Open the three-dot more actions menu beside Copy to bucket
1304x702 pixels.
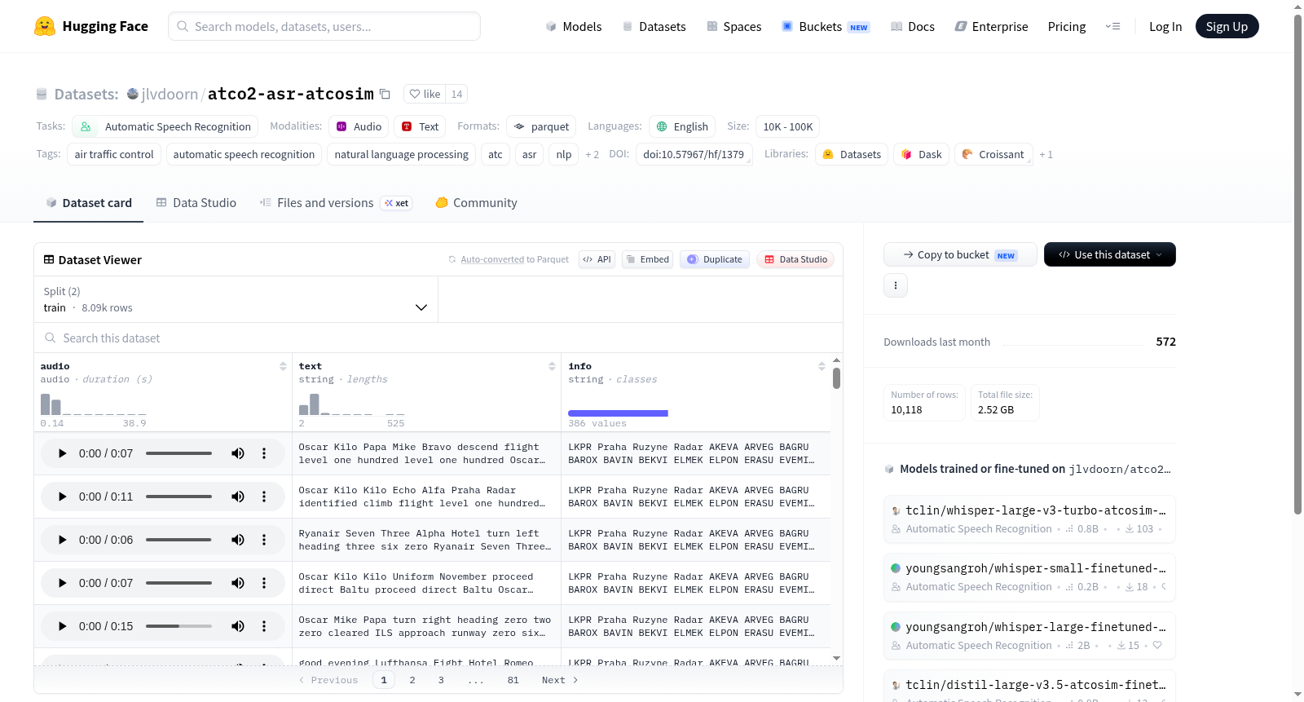tap(896, 285)
